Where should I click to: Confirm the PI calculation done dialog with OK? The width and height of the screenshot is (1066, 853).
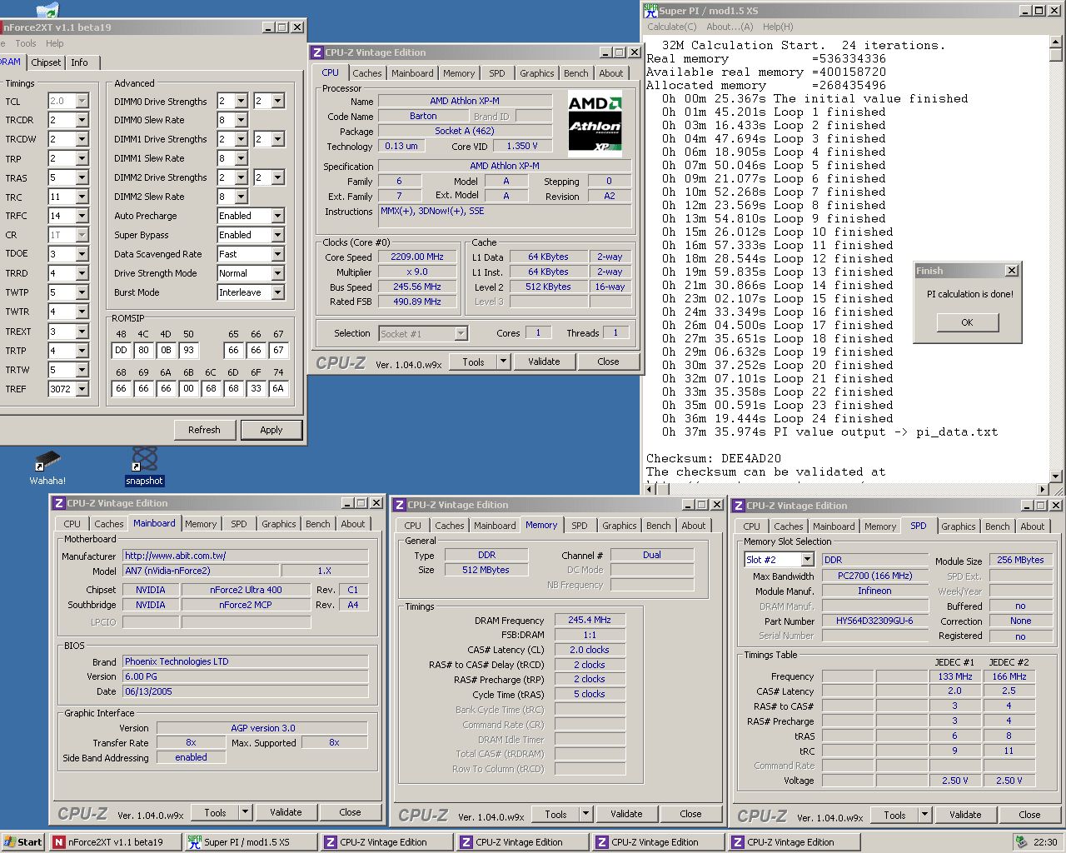coord(967,322)
